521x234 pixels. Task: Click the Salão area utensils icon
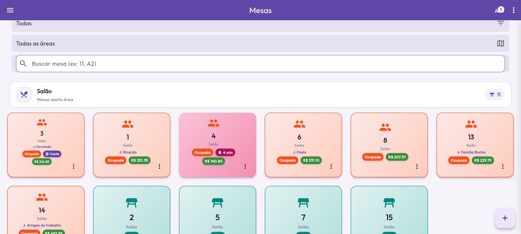click(24, 95)
